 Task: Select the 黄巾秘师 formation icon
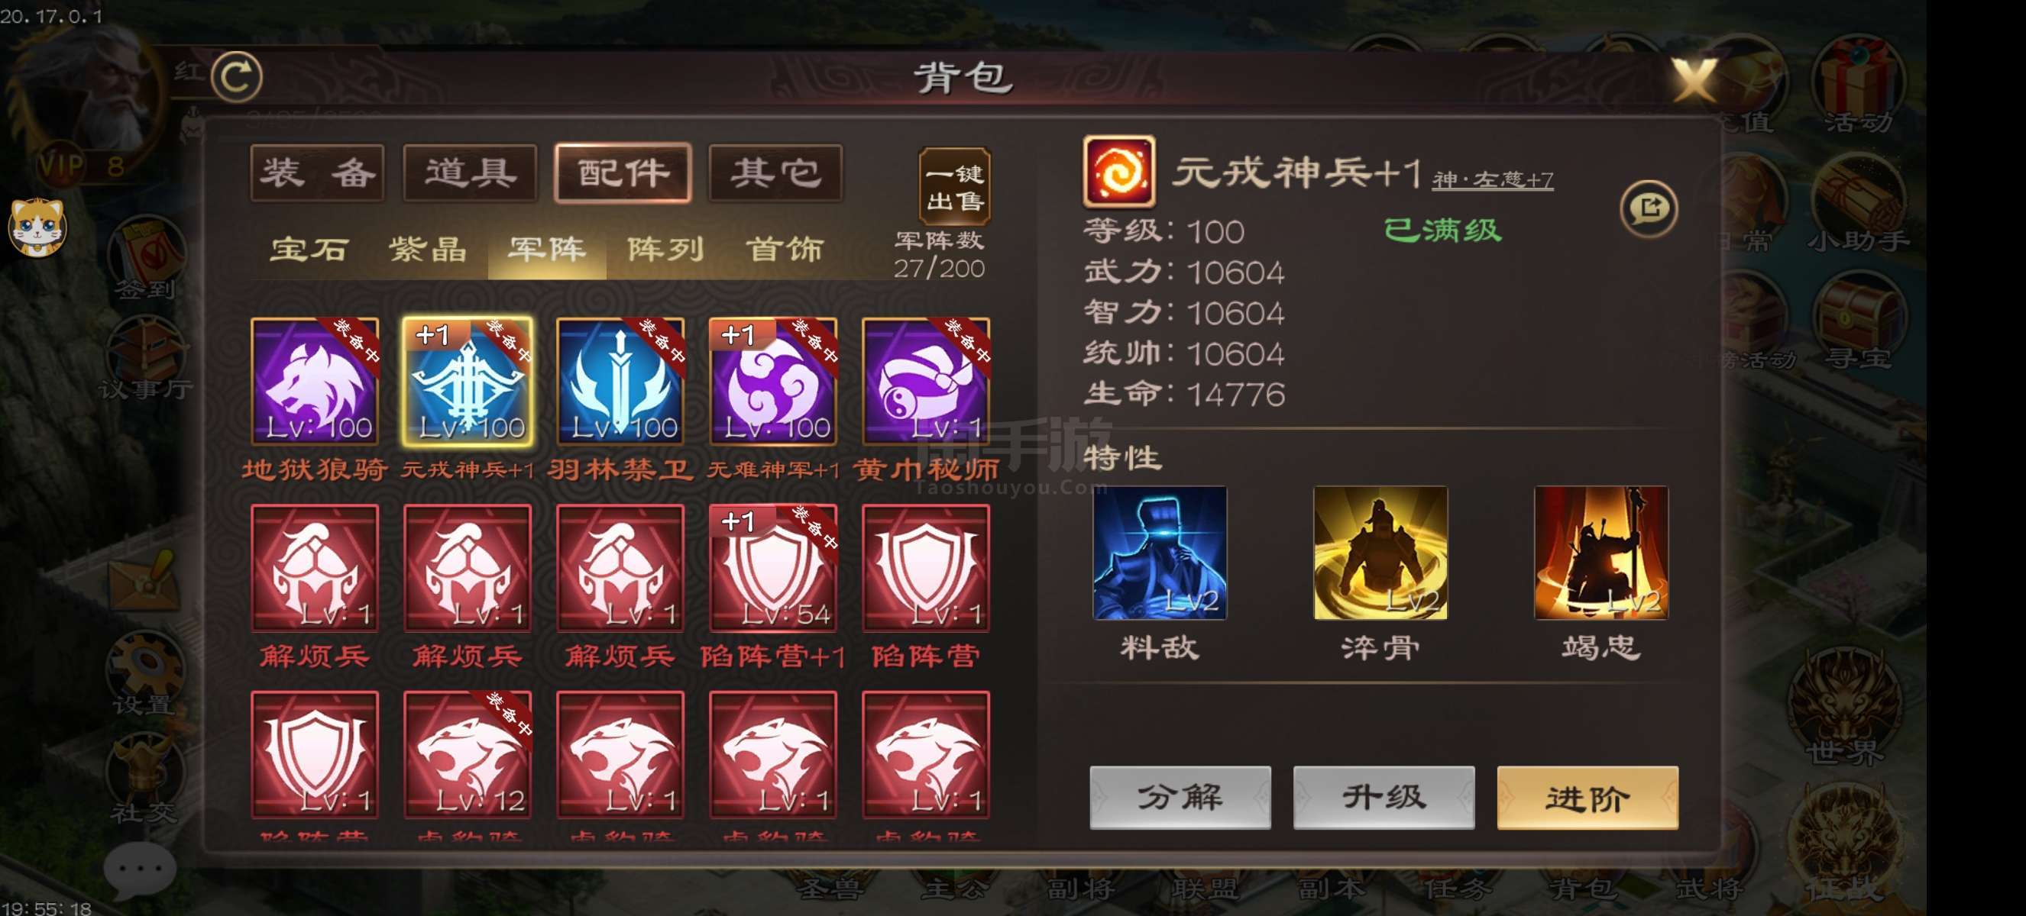tap(926, 382)
